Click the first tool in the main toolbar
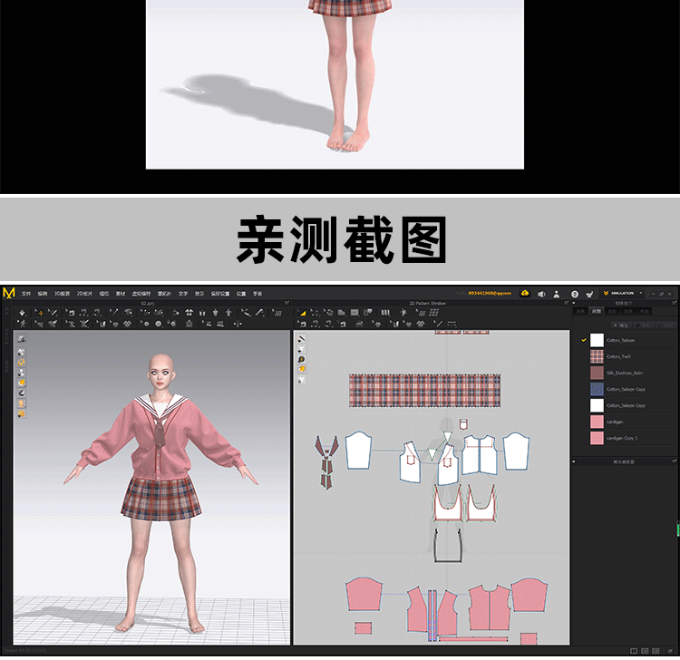The image size is (680, 660). [x=22, y=313]
